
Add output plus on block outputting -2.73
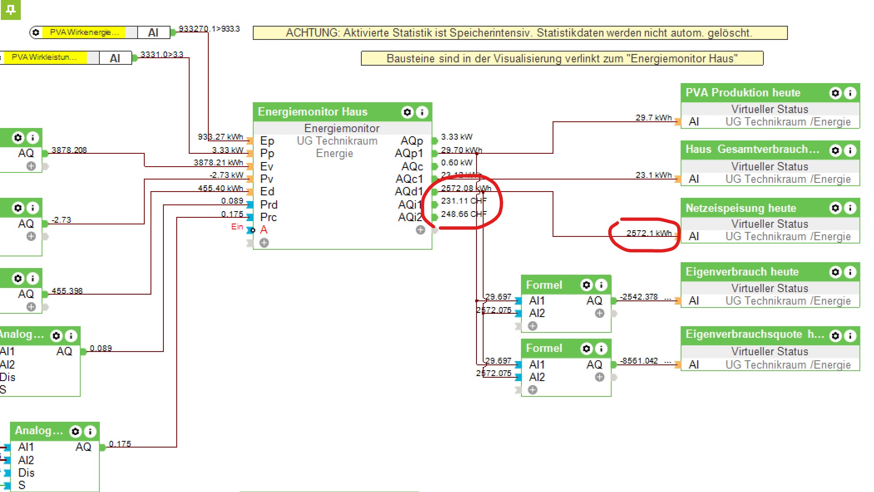(31, 236)
